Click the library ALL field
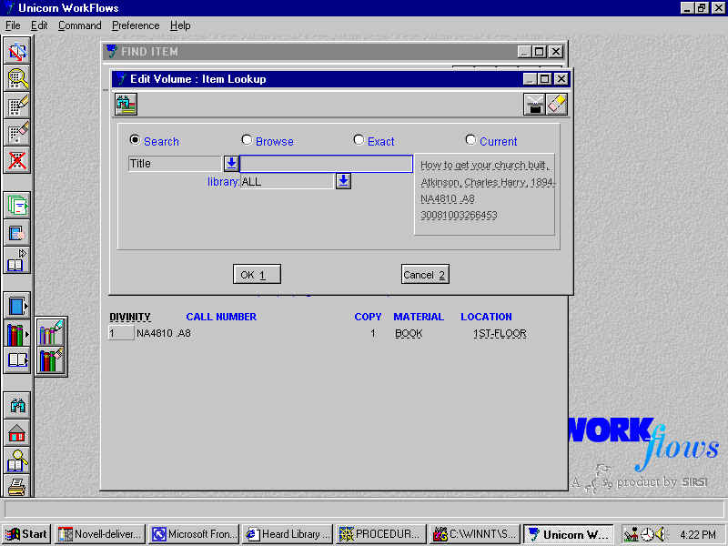The image size is (728, 546). [288, 181]
